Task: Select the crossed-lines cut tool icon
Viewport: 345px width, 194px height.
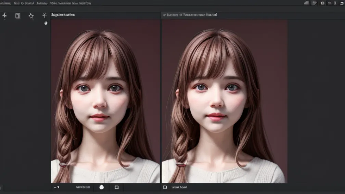Action: pyautogui.click(x=44, y=15)
